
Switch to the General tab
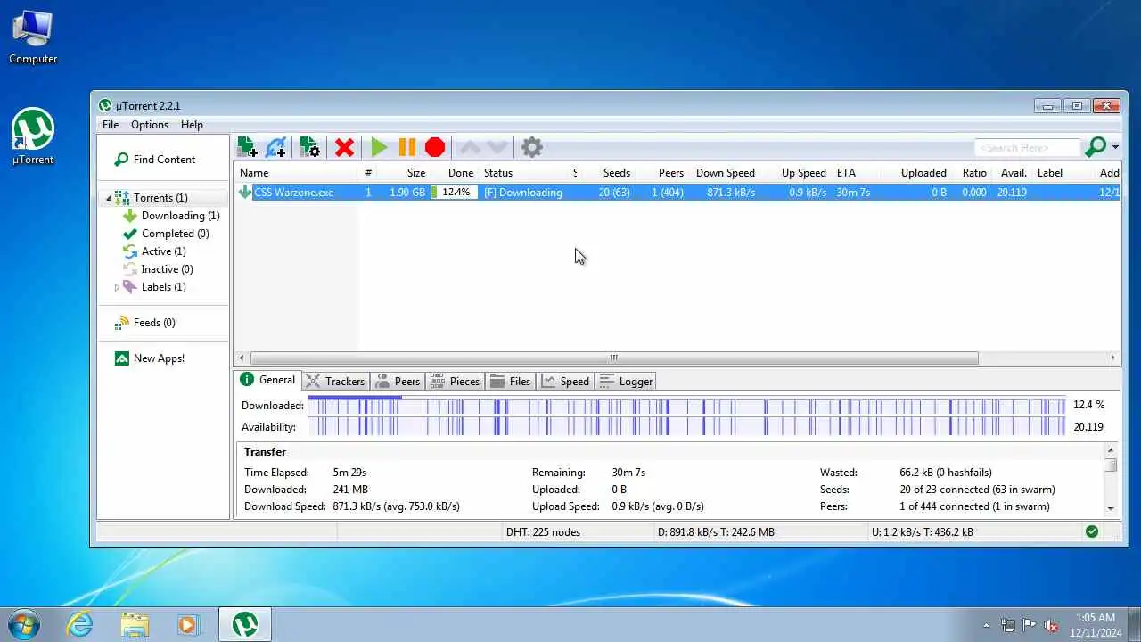point(268,380)
